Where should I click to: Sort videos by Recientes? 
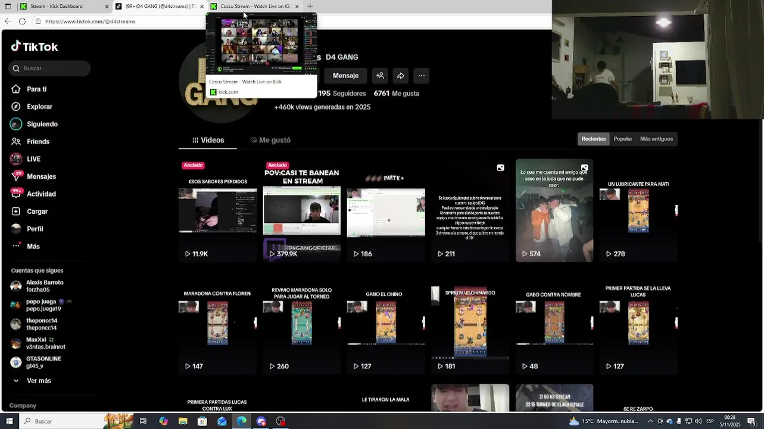pos(594,139)
